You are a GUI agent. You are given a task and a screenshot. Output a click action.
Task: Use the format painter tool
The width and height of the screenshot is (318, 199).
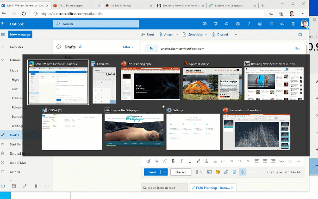[149, 161]
